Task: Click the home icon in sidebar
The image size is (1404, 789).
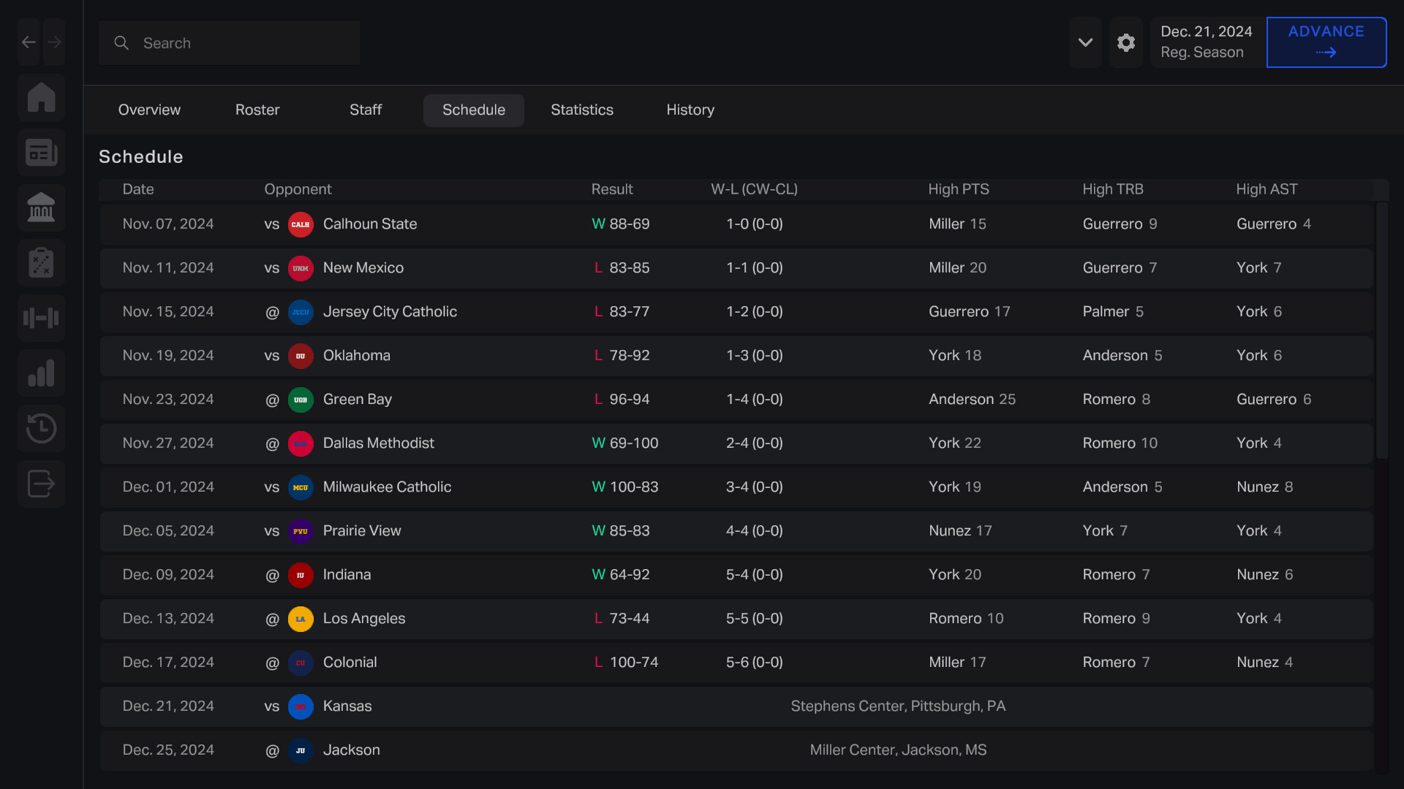Action: 42,97
